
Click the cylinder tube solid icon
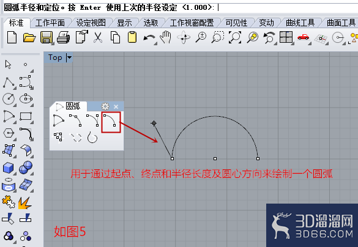pyautogui.click(x=9, y=185)
